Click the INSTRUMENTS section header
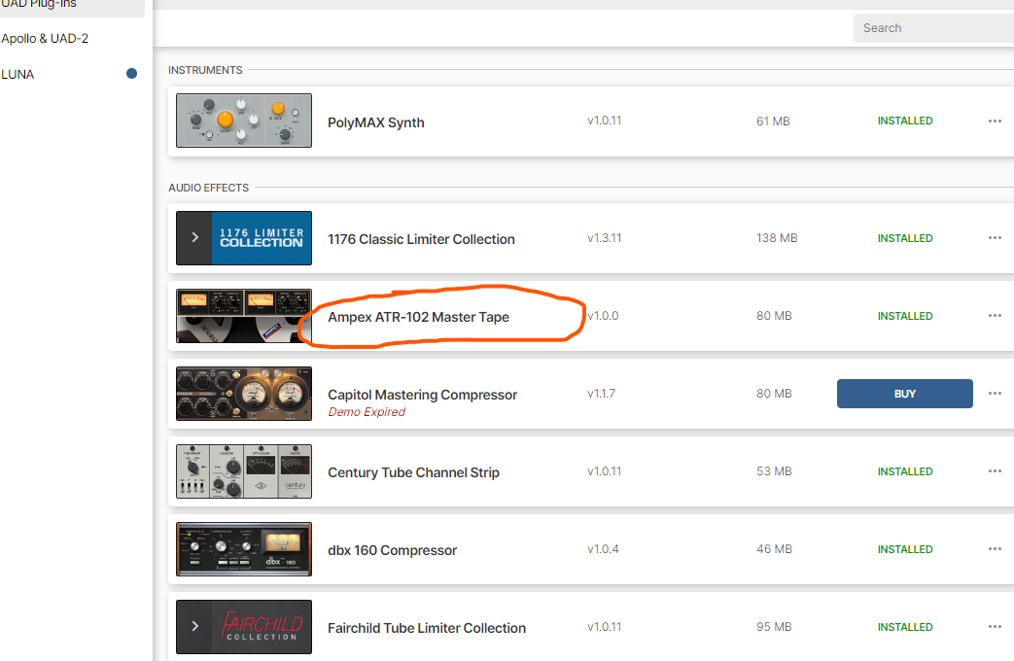The width and height of the screenshot is (1014, 661). tap(205, 70)
